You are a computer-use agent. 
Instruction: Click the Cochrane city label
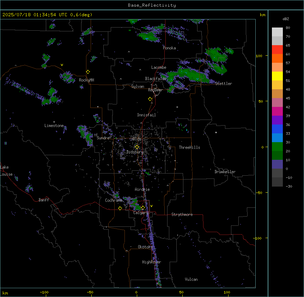(114, 200)
